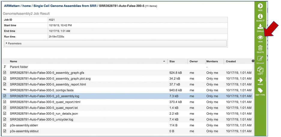Select SRR3928781-Auto-False-300-5_p3_assembly.log
The width and height of the screenshot is (281, 137).
44,96
